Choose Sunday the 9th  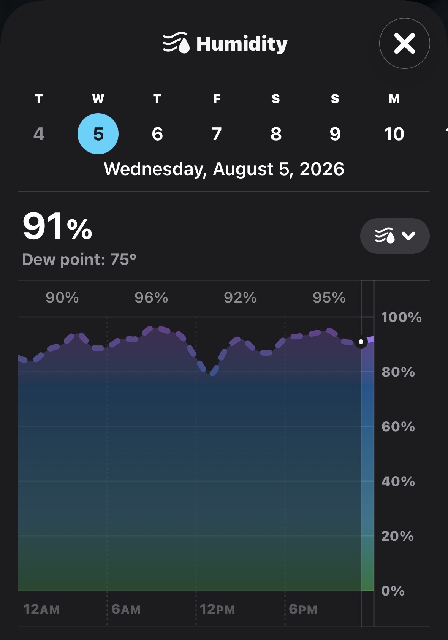point(335,134)
